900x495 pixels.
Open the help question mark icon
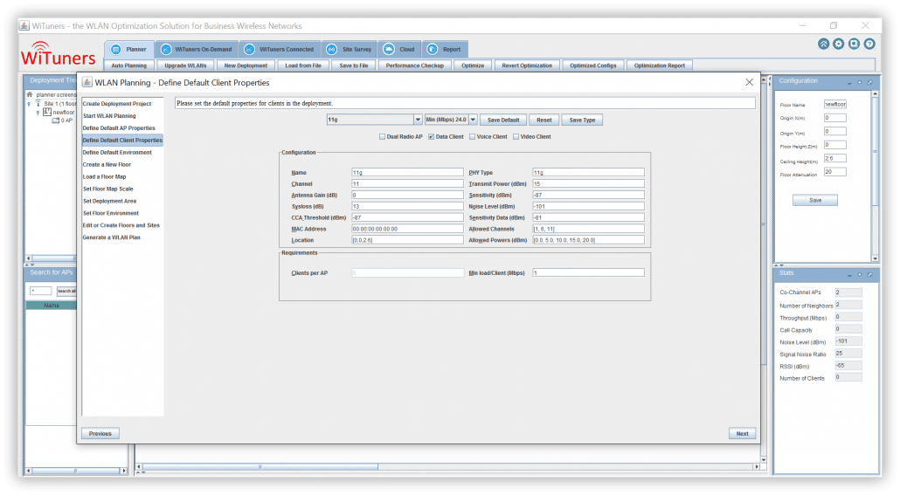point(869,44)
